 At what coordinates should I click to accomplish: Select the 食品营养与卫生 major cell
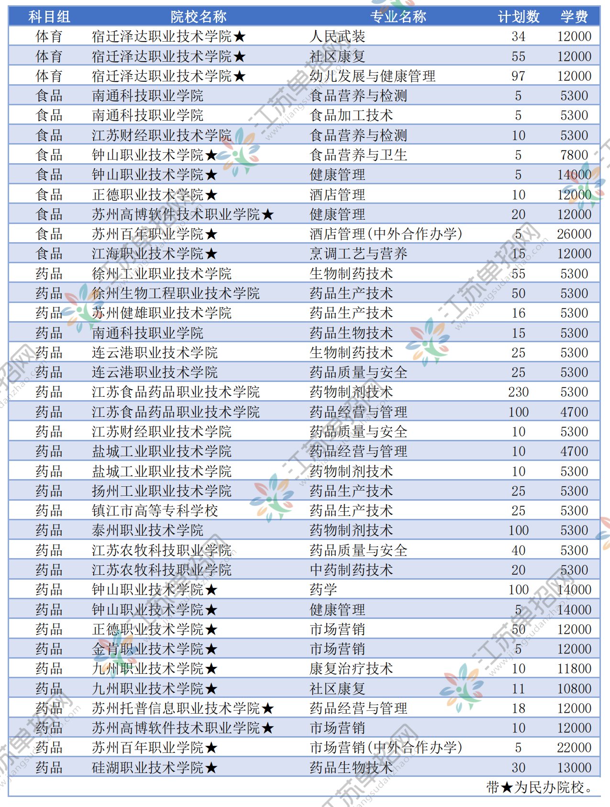(359, 155)
